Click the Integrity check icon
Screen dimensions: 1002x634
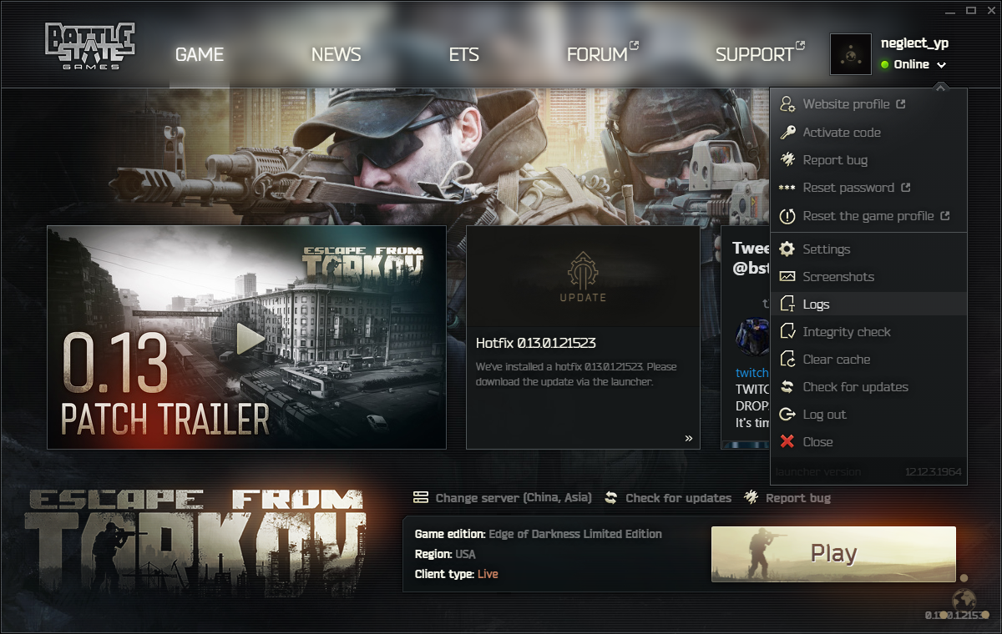click(787, 331)
